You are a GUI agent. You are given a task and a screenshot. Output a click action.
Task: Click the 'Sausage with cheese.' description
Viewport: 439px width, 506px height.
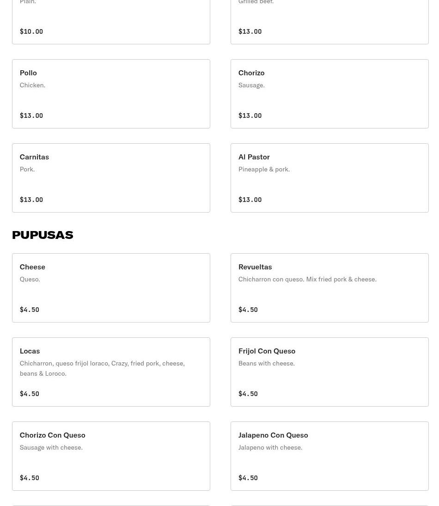point(51,447)
